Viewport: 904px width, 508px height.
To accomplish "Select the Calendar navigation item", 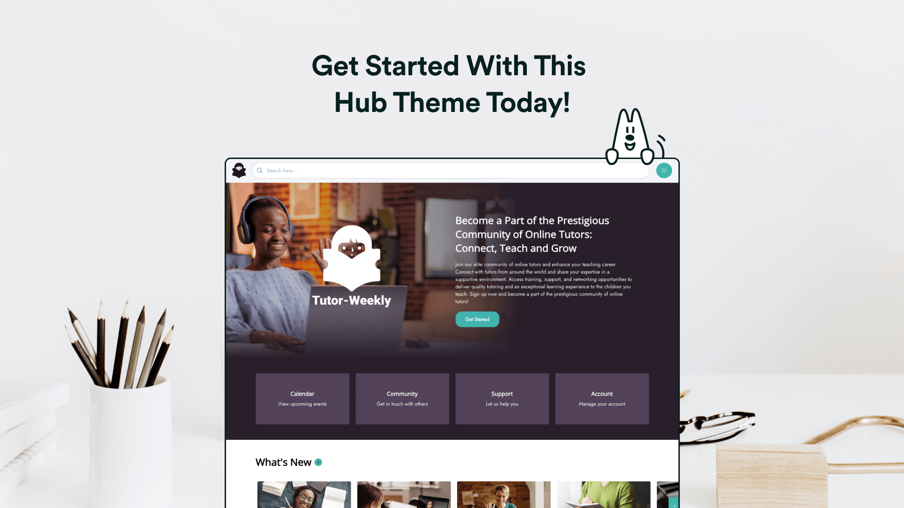I will point(302,398).
